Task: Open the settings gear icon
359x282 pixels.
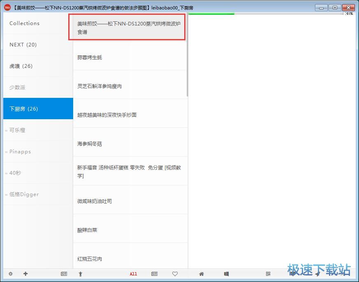Action: [10, 274]
